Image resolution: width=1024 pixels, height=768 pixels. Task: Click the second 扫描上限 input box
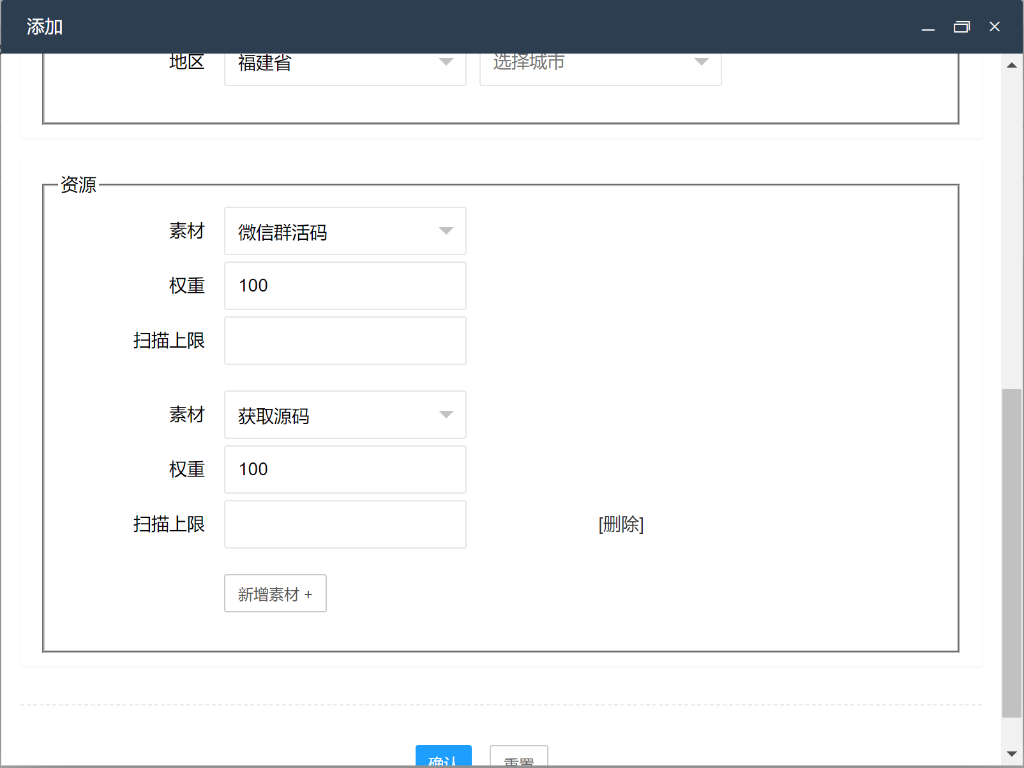pyautogui.click(x=345, y=524)
